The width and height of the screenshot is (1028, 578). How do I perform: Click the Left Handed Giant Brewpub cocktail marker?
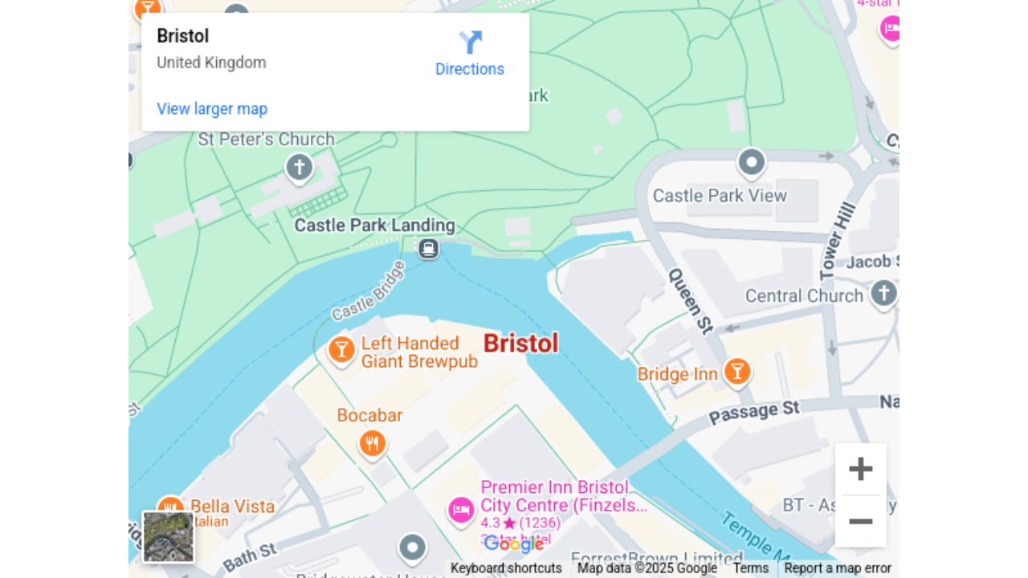pos(342,350)
